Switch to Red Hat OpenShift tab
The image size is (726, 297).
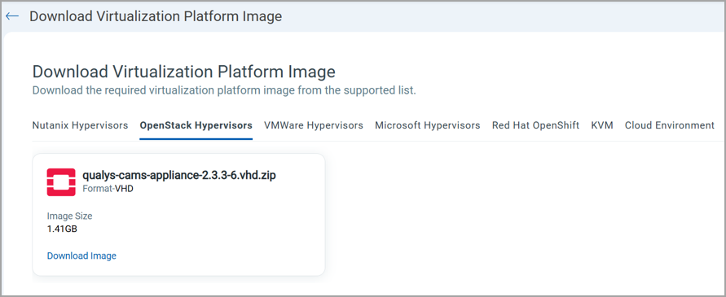click(535, 125)
